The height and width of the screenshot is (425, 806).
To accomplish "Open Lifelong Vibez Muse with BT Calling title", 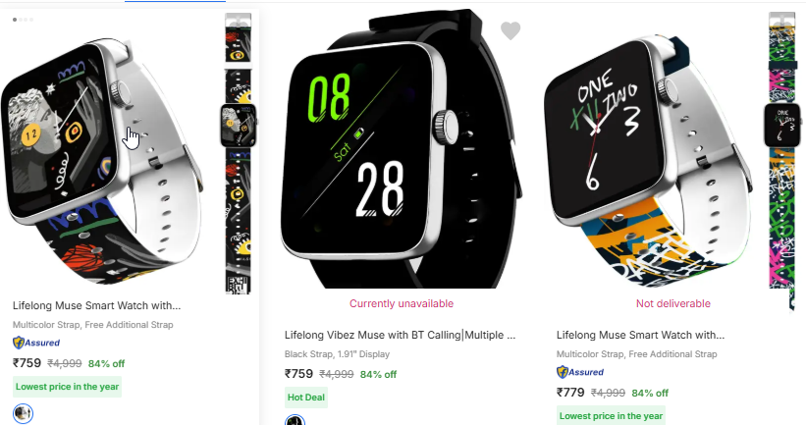I will coord(400,335).
